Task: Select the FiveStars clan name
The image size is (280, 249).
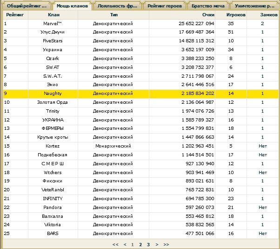Action: (x=53, y=41)
